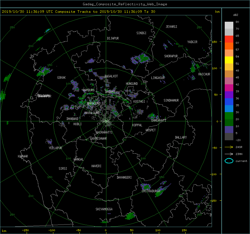Click the cyan current-track ellipse icon
This screenshot has height=234, width=250.
pyautogui.click(x=229, y=161)
